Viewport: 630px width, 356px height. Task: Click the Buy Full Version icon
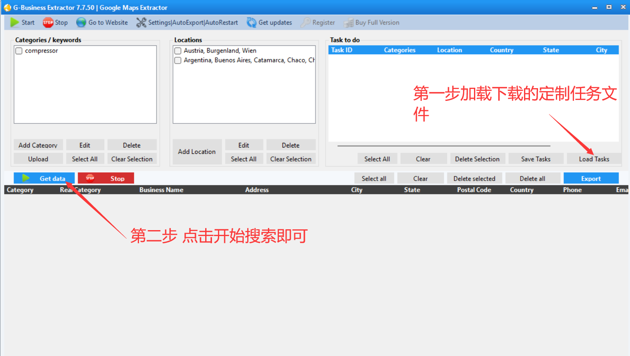coord(349,22)
